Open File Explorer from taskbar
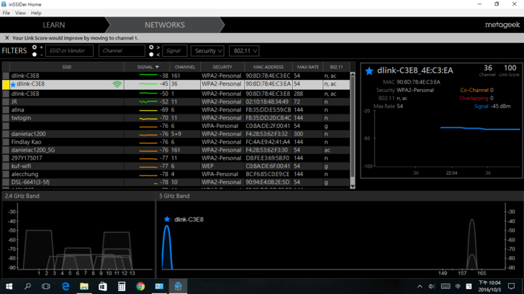Viewport: 524px width, 294px height. (x=84, y=286)
